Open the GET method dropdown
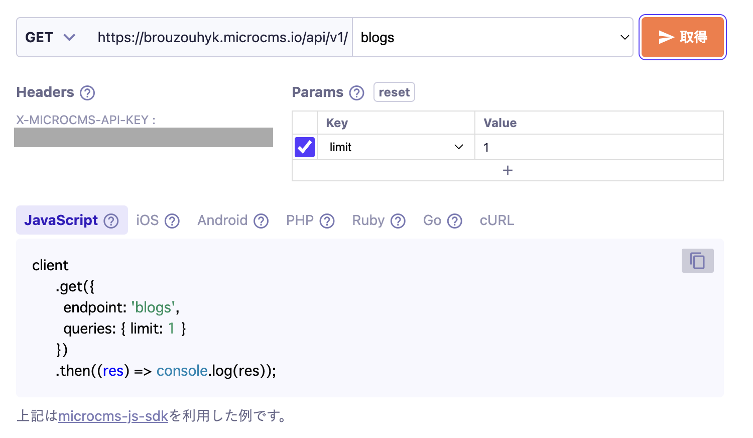 pyautogui.click(x=50, y=37)
